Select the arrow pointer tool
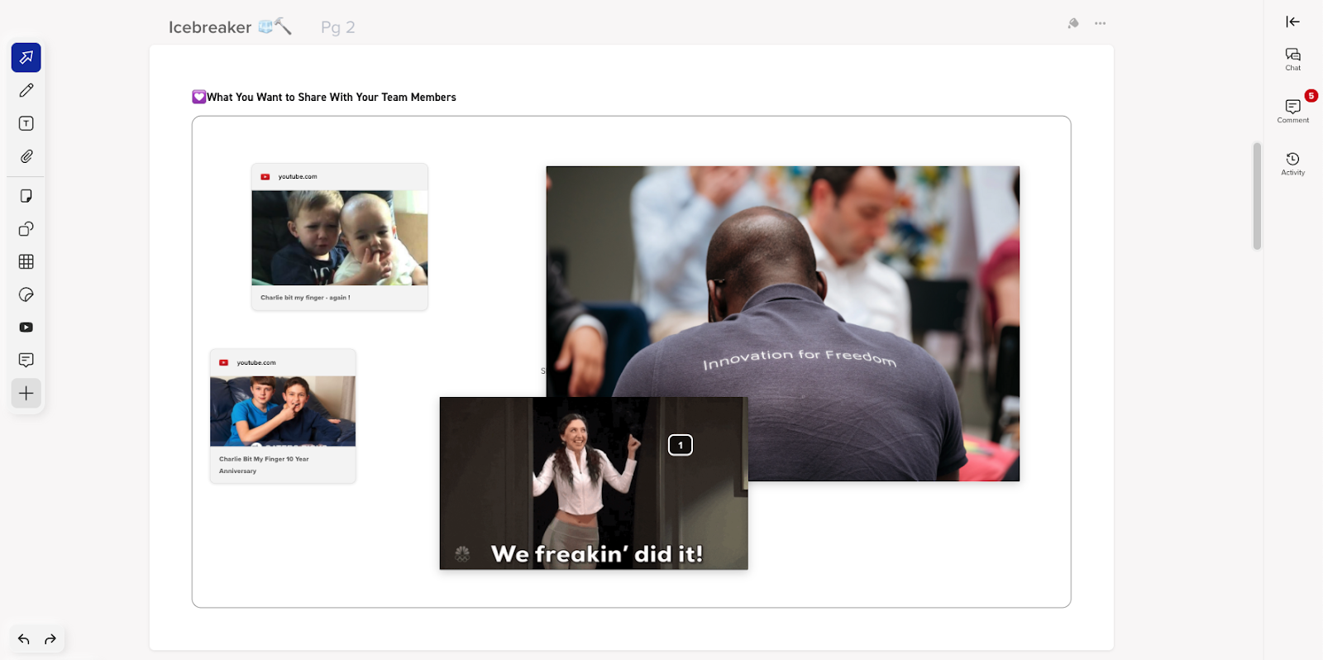1323x660 pixels. (x=26, y=58)
